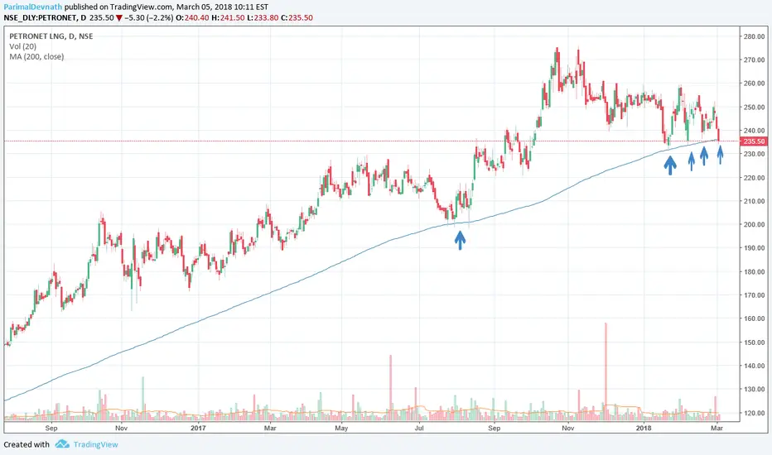
Task: Click the H:241.50 high price value
Action: (x=228, y=17)
